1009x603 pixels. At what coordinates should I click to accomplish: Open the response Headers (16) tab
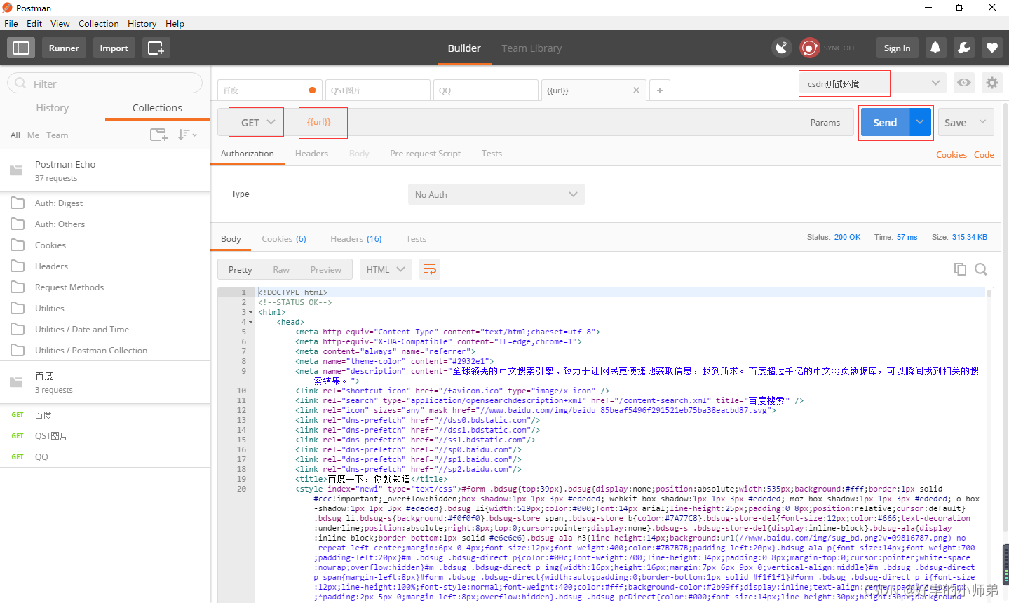[x=356, y=239]
